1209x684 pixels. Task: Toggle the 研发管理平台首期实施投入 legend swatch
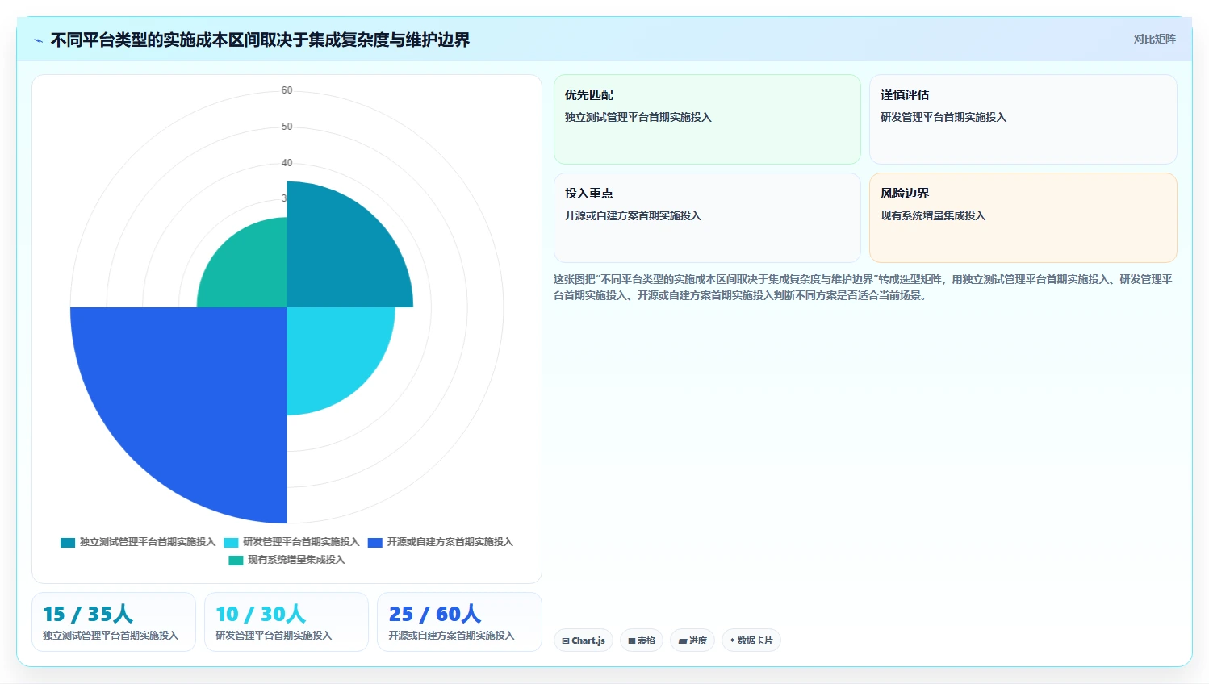(x=231, y=542)
